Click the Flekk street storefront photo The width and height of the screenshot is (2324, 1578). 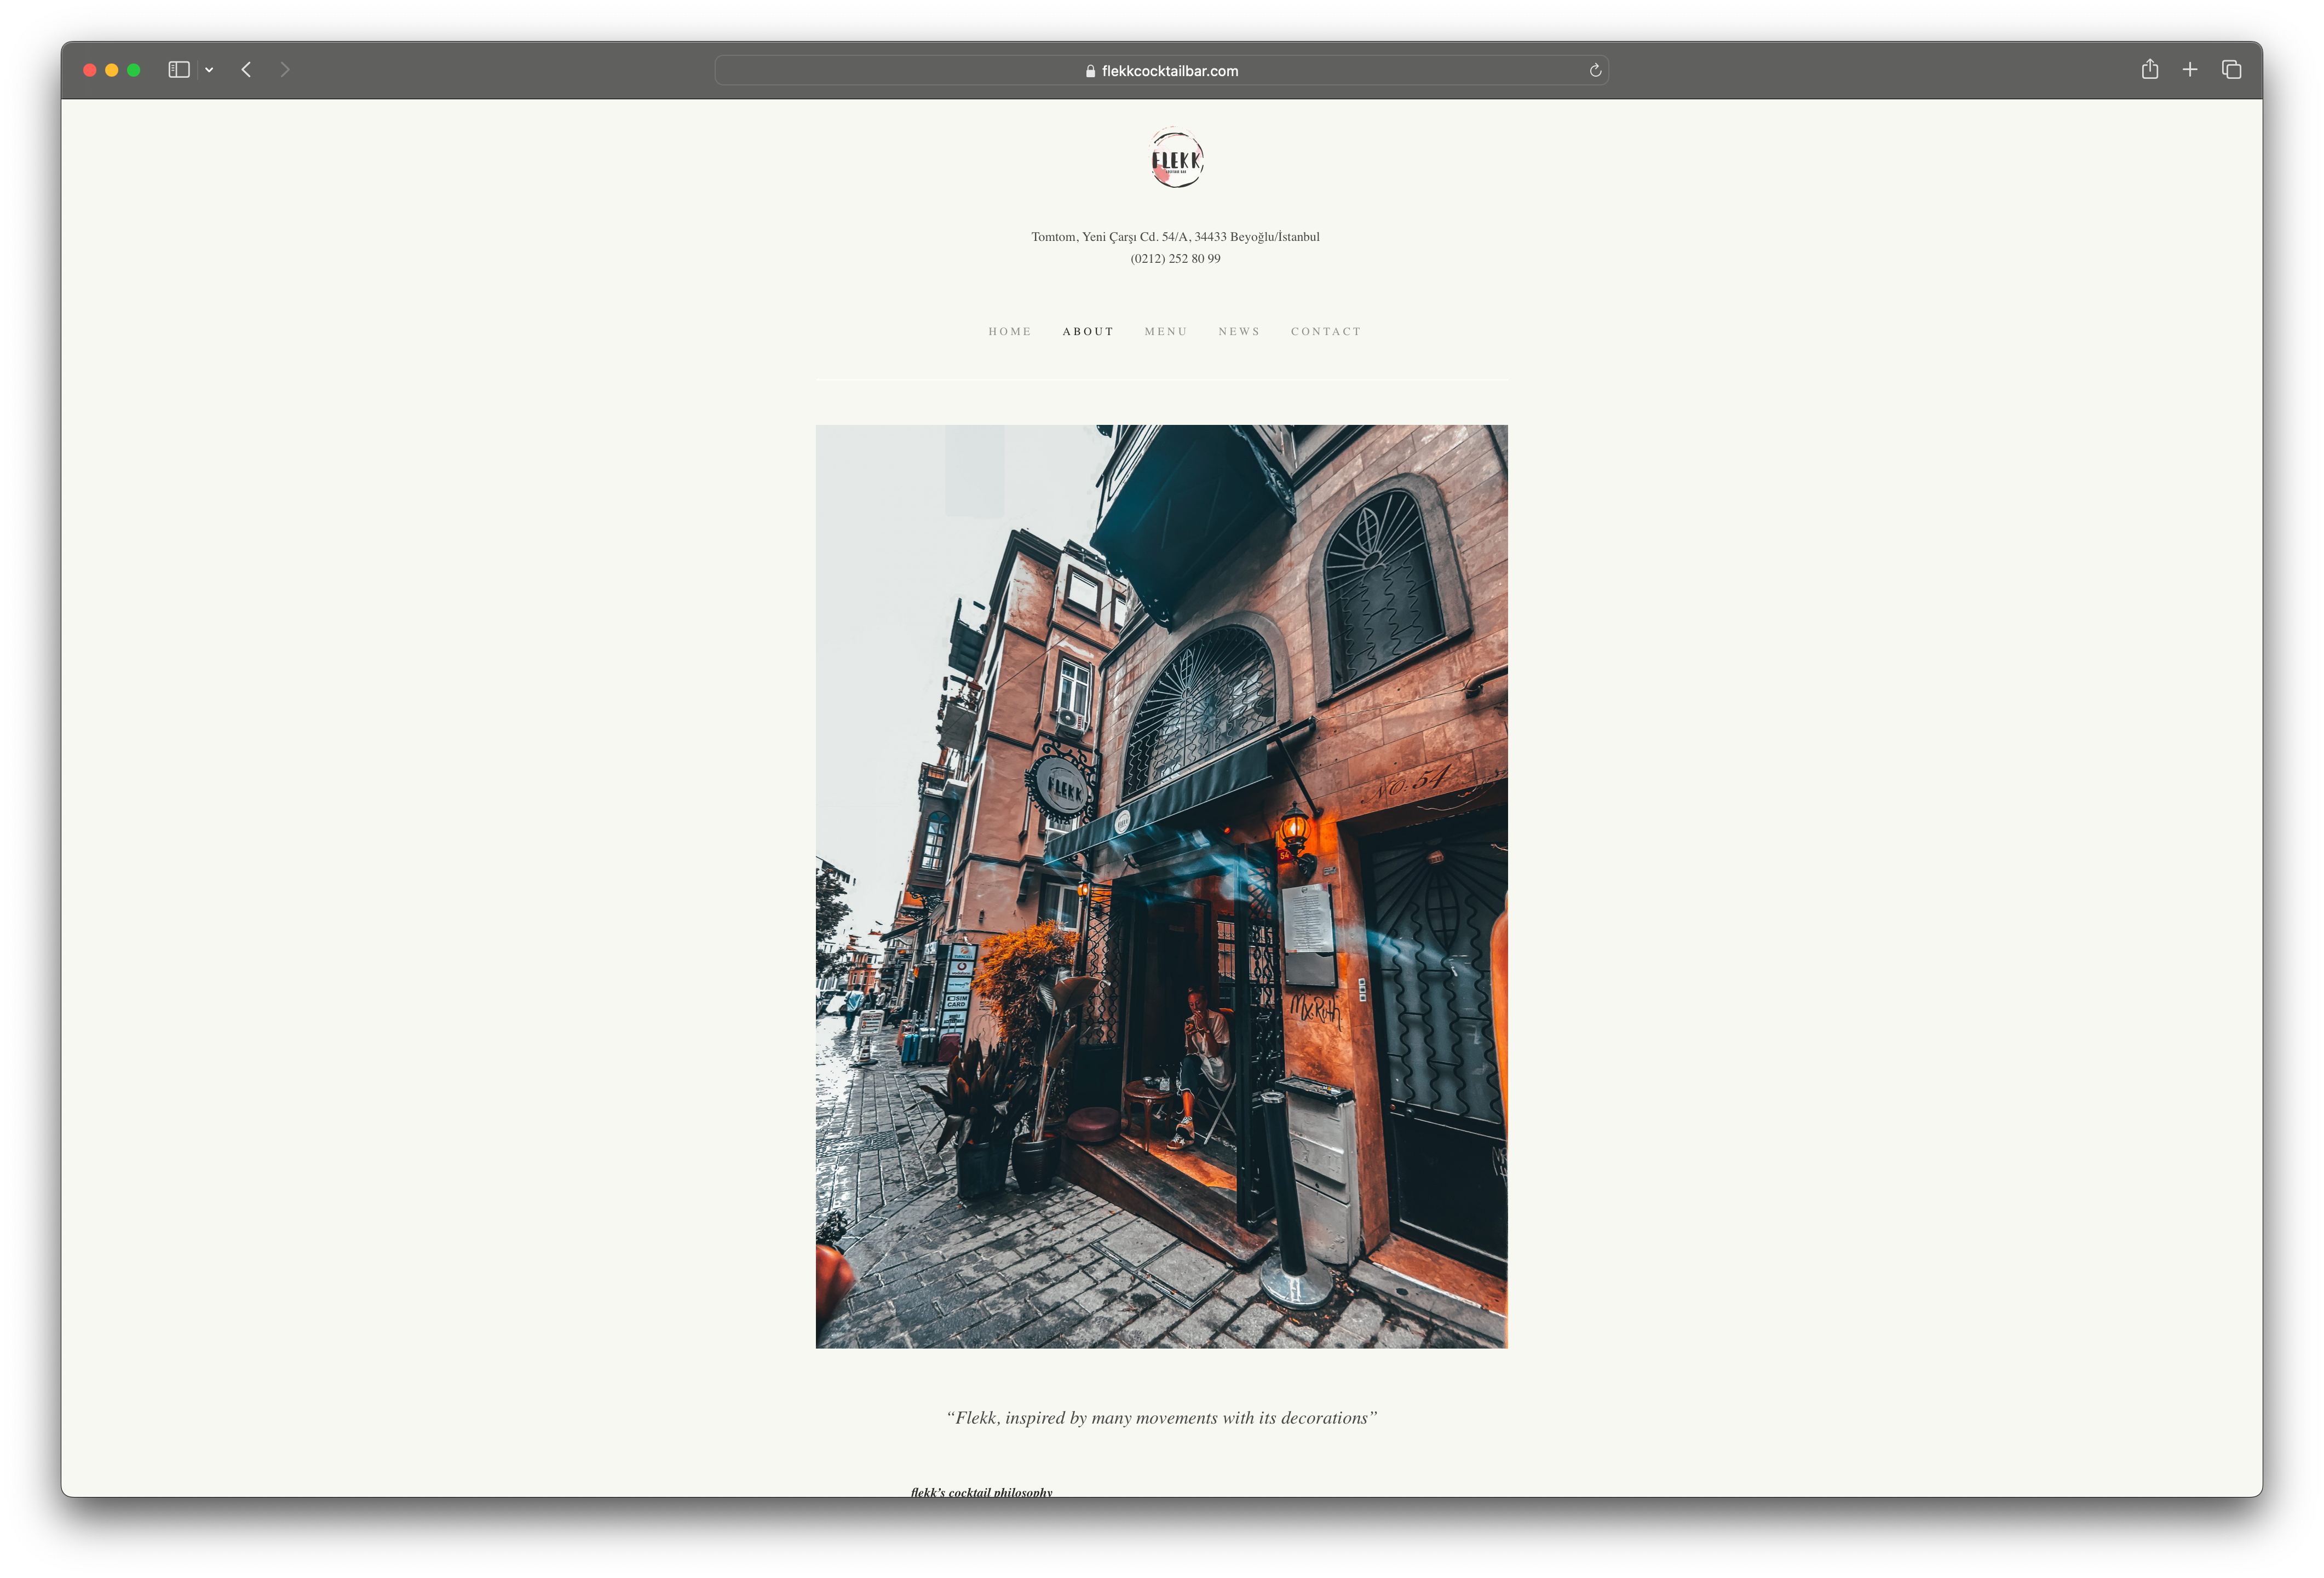[x=1161, y=886]
